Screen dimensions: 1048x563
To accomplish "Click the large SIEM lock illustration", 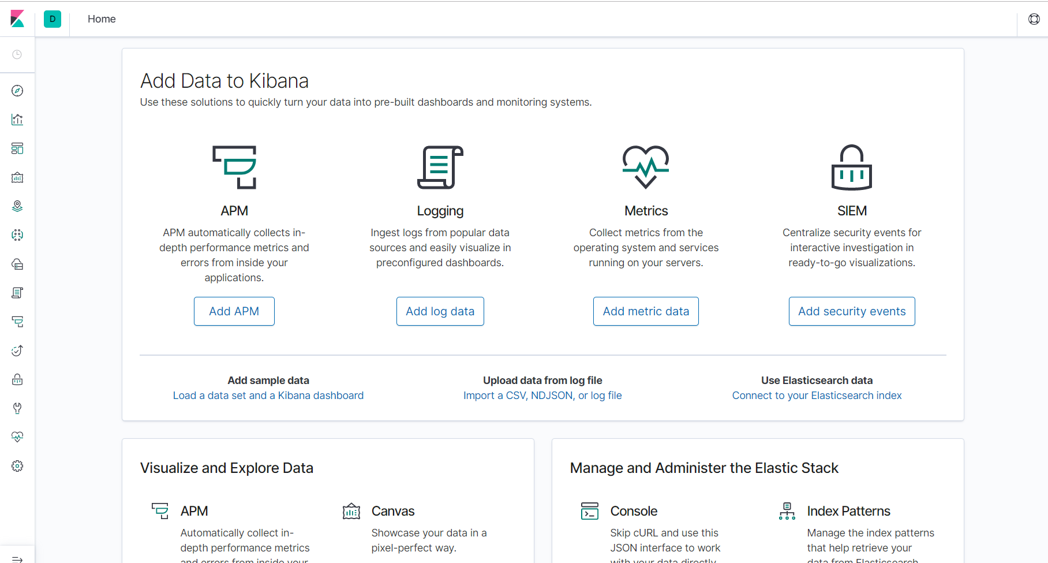I will (852, 167).
